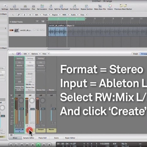Click the Arrange hierarchy back arrow
This screenshot has width=147, height=147.
point(13,15)
